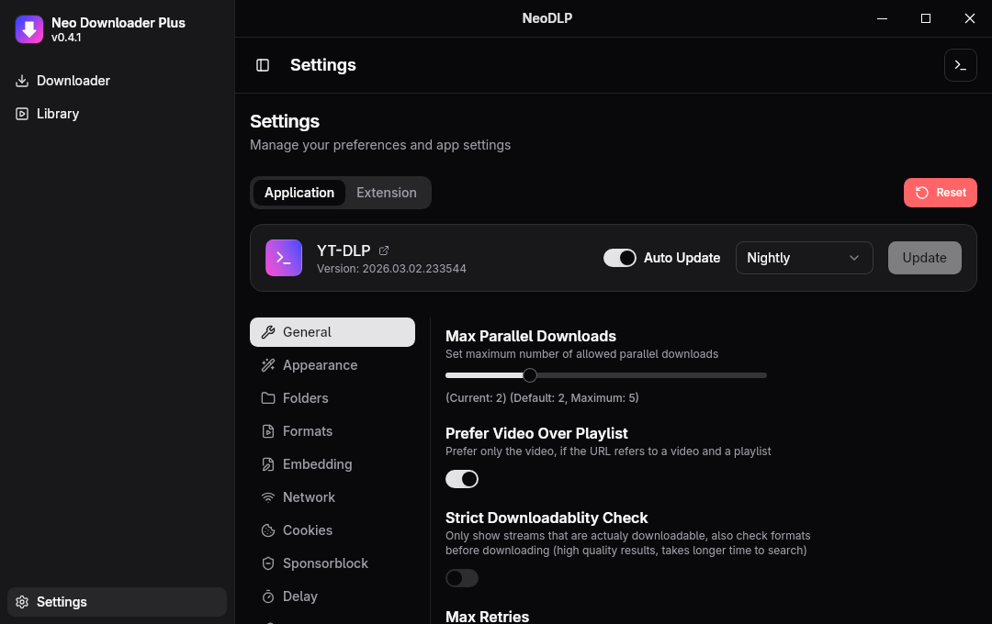This screenshot has height=624, width=992.
Task: Click the Update button for YT-DLP
Action: pos(924,258)
